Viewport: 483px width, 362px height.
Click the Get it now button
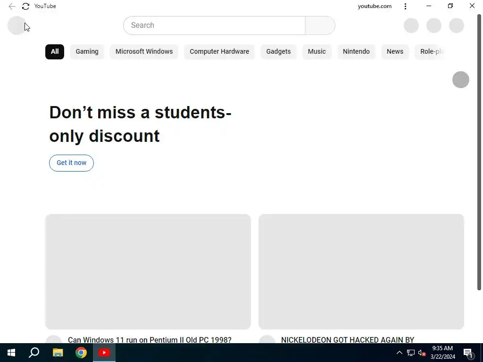click(x=72, y=163)
